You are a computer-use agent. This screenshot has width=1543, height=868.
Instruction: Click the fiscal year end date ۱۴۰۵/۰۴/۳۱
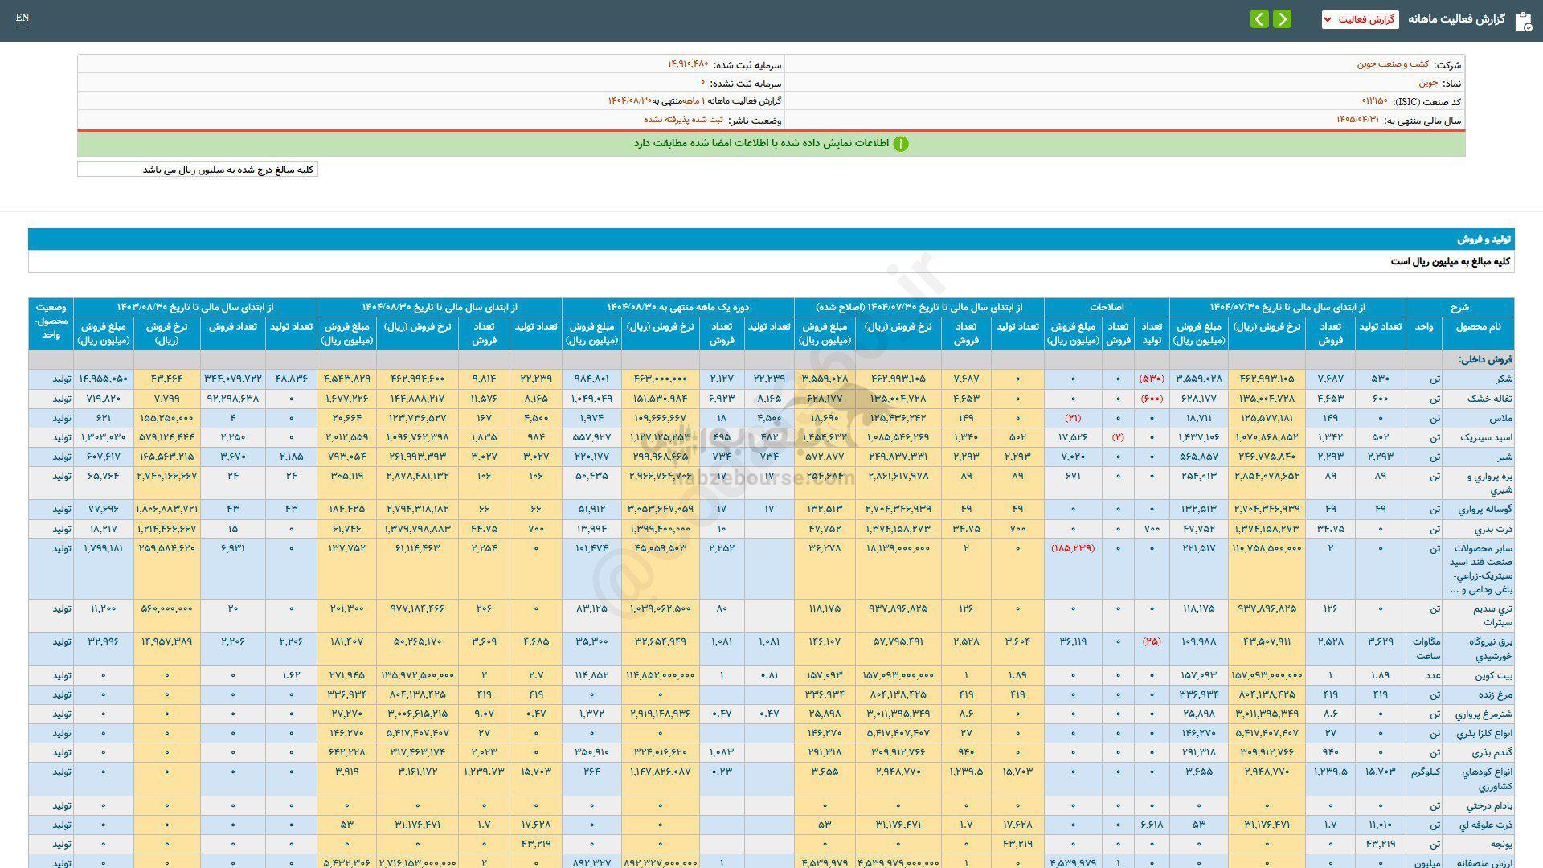[1357, 120]
